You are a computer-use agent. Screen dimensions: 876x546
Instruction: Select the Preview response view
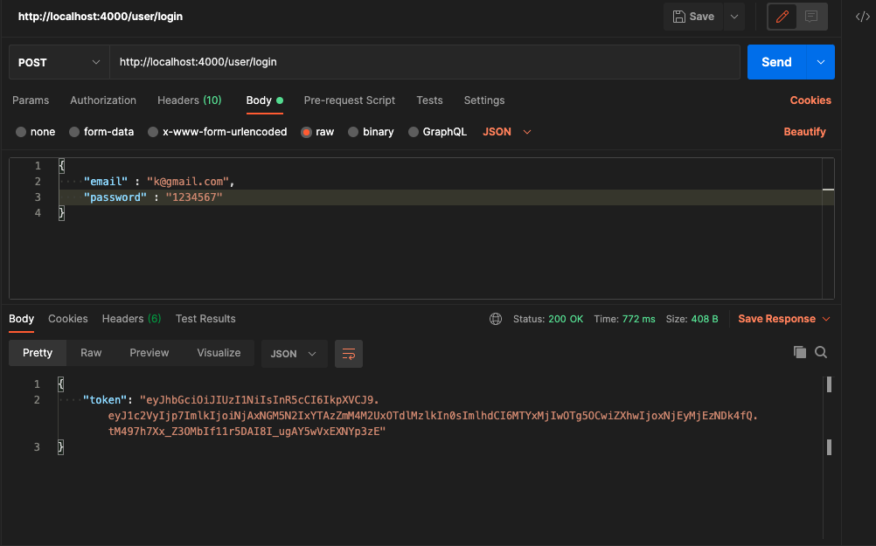click(149, 353)
